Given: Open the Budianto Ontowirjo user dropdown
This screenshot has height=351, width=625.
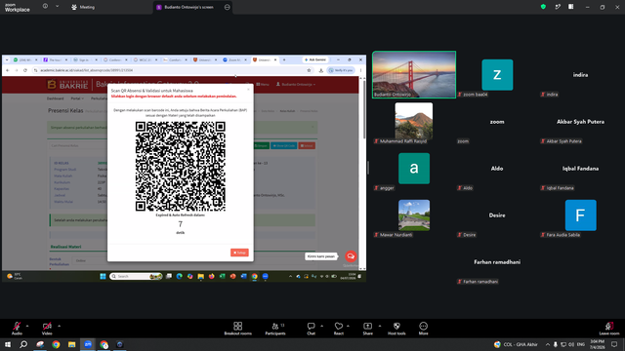Looking at the screenshot, I should [296, 85].
